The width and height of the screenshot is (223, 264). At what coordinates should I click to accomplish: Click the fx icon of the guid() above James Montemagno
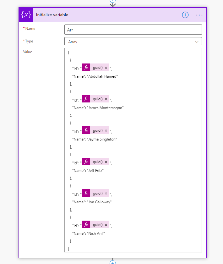click(86, 99)
